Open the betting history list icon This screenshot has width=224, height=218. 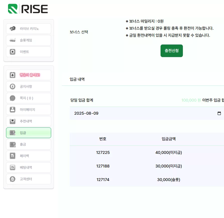click(13, 167)
